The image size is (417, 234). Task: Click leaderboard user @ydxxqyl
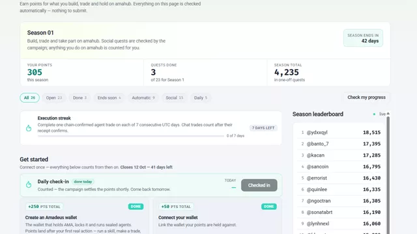pyautogui.click(x=317, y=133)
